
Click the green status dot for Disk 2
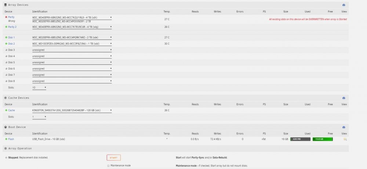pos(6,44)
